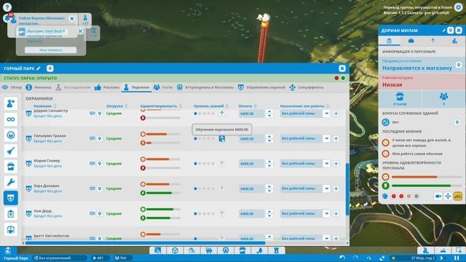Rename park with pencil icon
This screenshot has width=466, height=262.
(x=39, y=68)
